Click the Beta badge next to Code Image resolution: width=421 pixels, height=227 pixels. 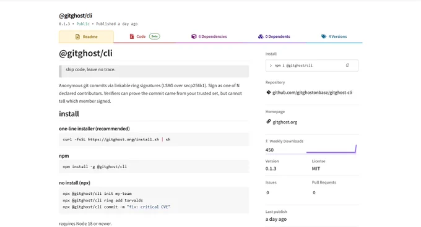pyautogui.click(x=154, y=36)
